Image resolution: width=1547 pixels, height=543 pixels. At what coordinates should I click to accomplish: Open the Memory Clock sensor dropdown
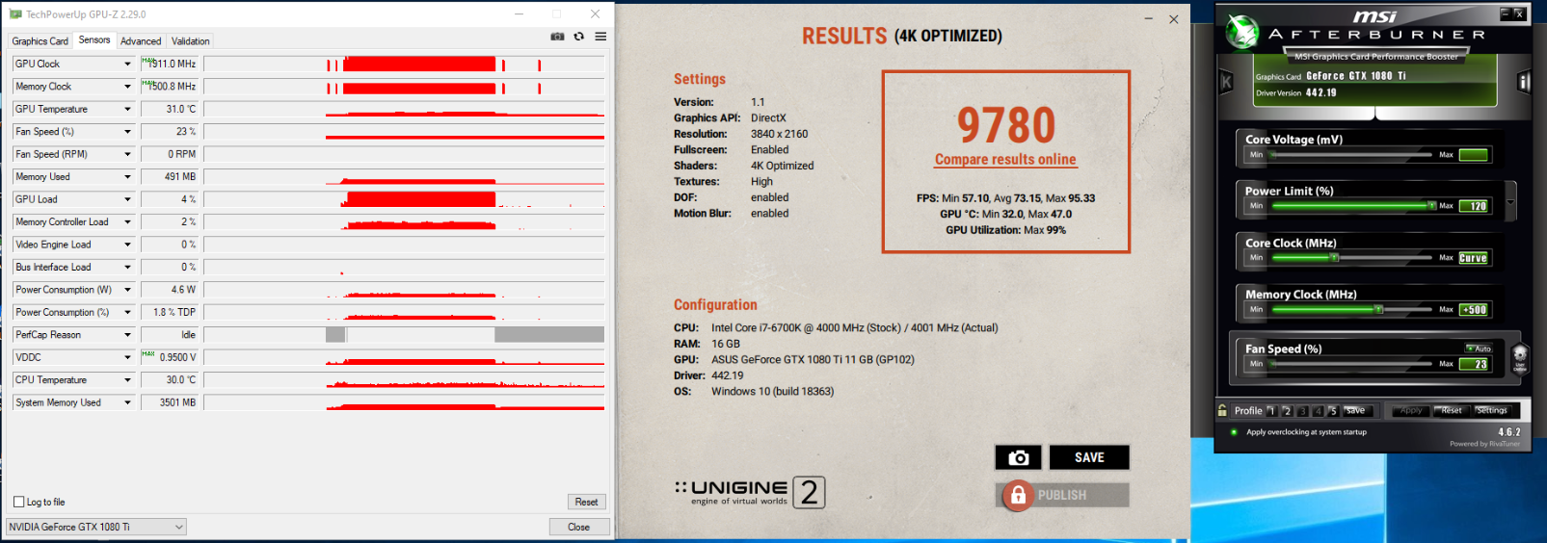point(127,87)
